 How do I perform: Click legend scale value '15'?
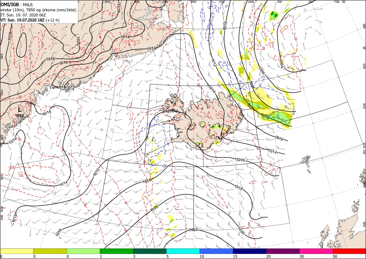click(235, 256)
